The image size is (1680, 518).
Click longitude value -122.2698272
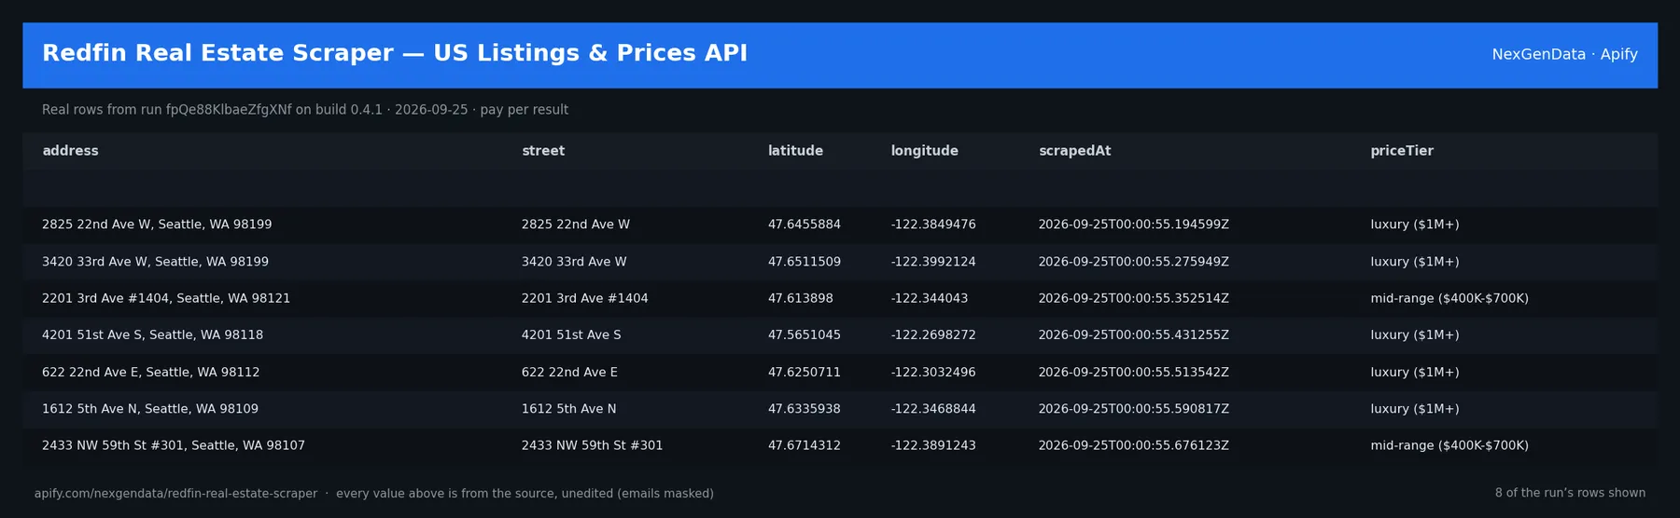point(933,334)
